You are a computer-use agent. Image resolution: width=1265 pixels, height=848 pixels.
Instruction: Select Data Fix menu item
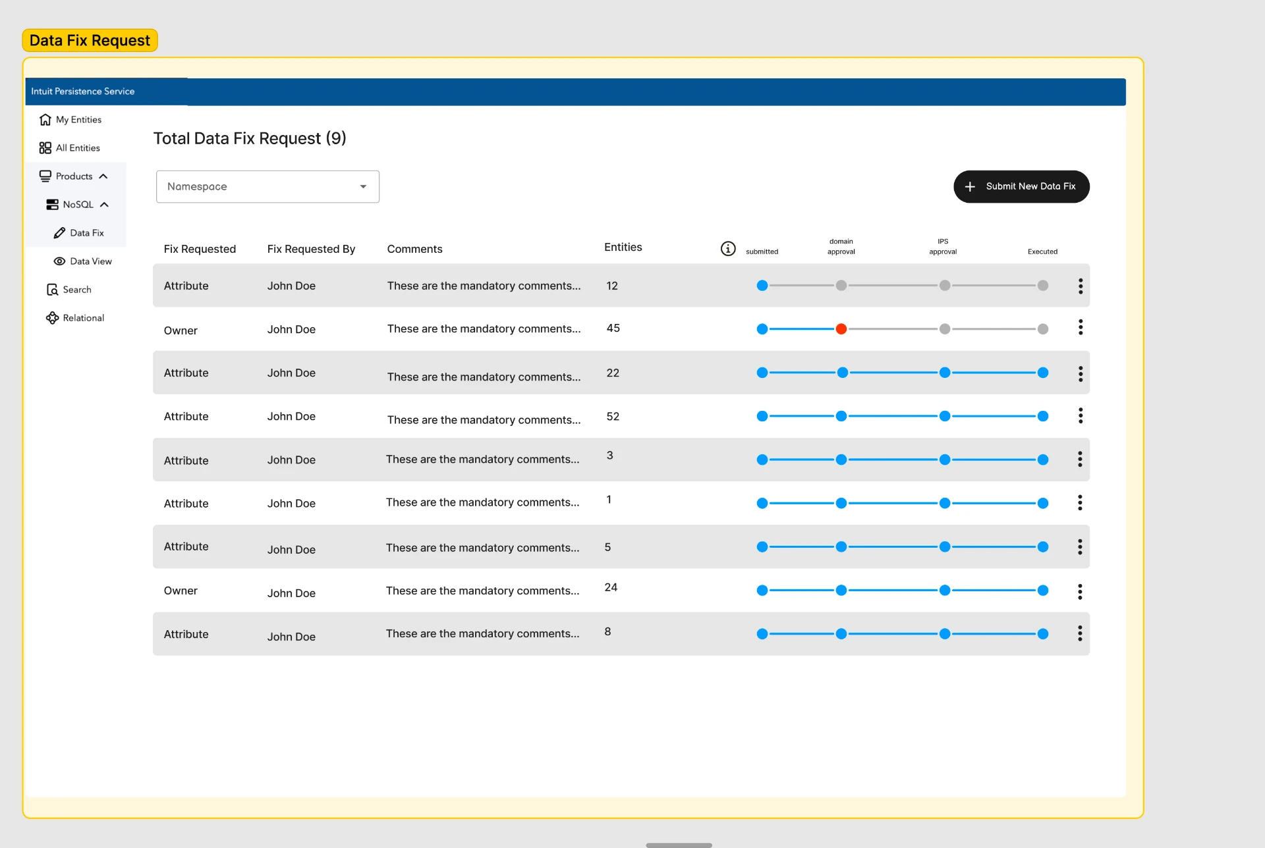coord(86,233)
